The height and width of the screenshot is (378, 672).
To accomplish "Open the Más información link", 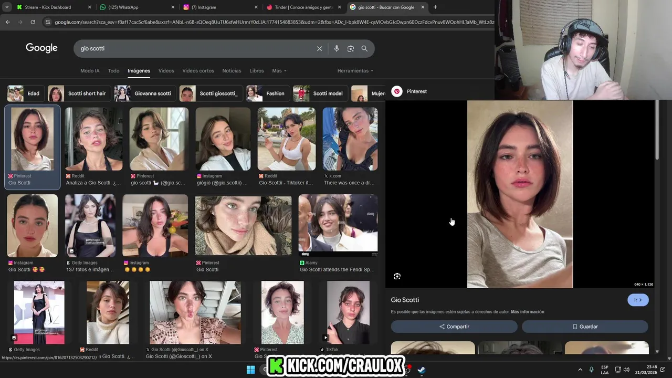I will (527, 312).
